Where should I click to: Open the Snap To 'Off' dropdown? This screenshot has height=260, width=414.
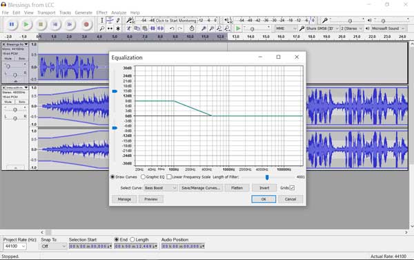tap(54, 246)
